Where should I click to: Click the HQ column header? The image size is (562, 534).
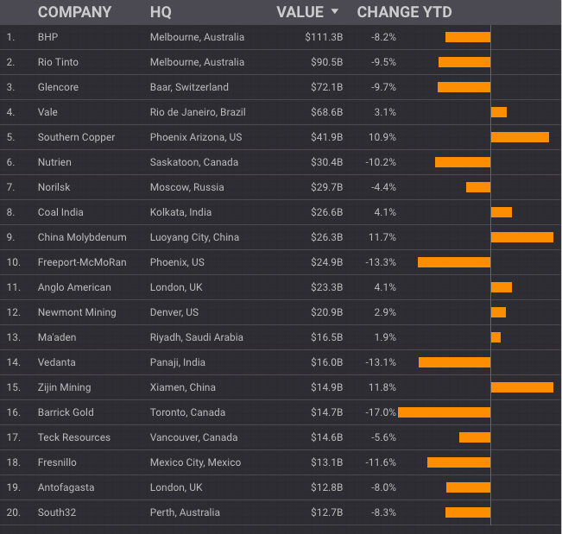160,12
